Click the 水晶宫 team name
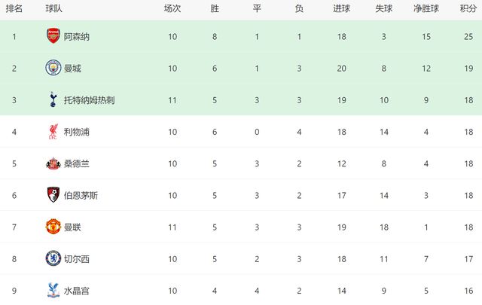 [75, 290]
